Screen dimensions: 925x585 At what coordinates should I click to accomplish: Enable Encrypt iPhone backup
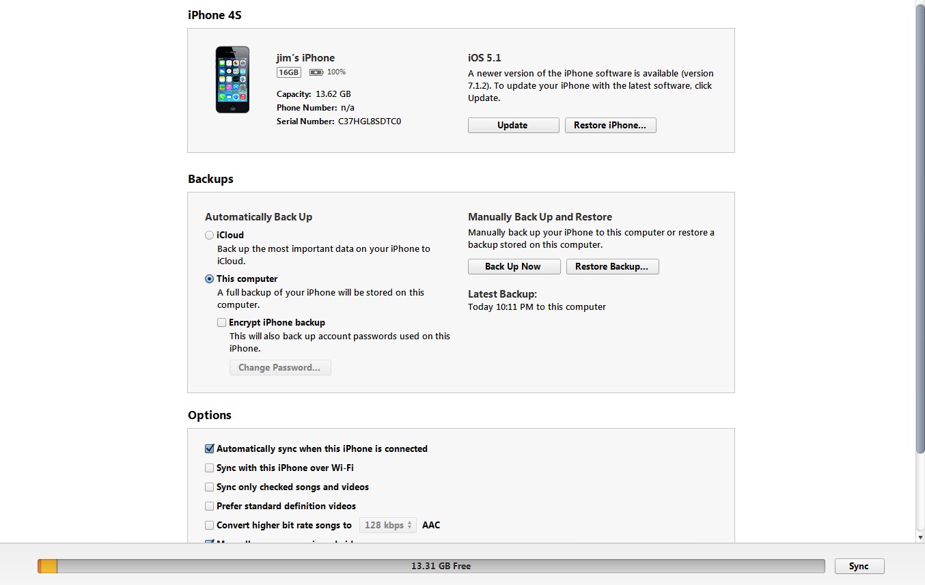click(221, 322)
